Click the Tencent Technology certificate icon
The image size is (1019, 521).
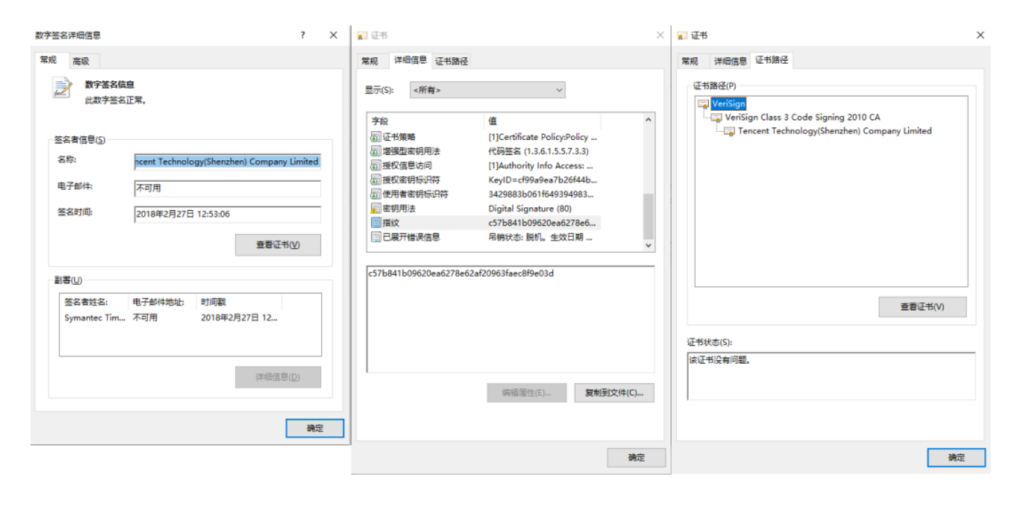[730, 131]
